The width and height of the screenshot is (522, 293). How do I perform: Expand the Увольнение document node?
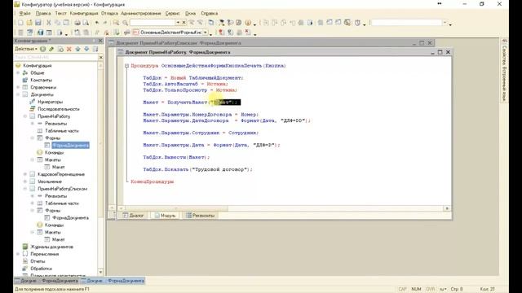point(25,181)
